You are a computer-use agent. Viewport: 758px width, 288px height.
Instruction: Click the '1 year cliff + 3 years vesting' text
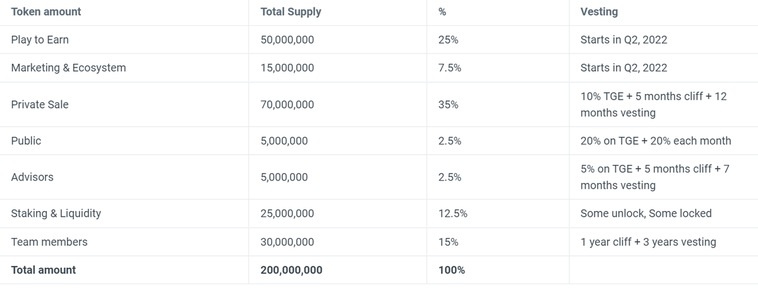pos(648,242)
